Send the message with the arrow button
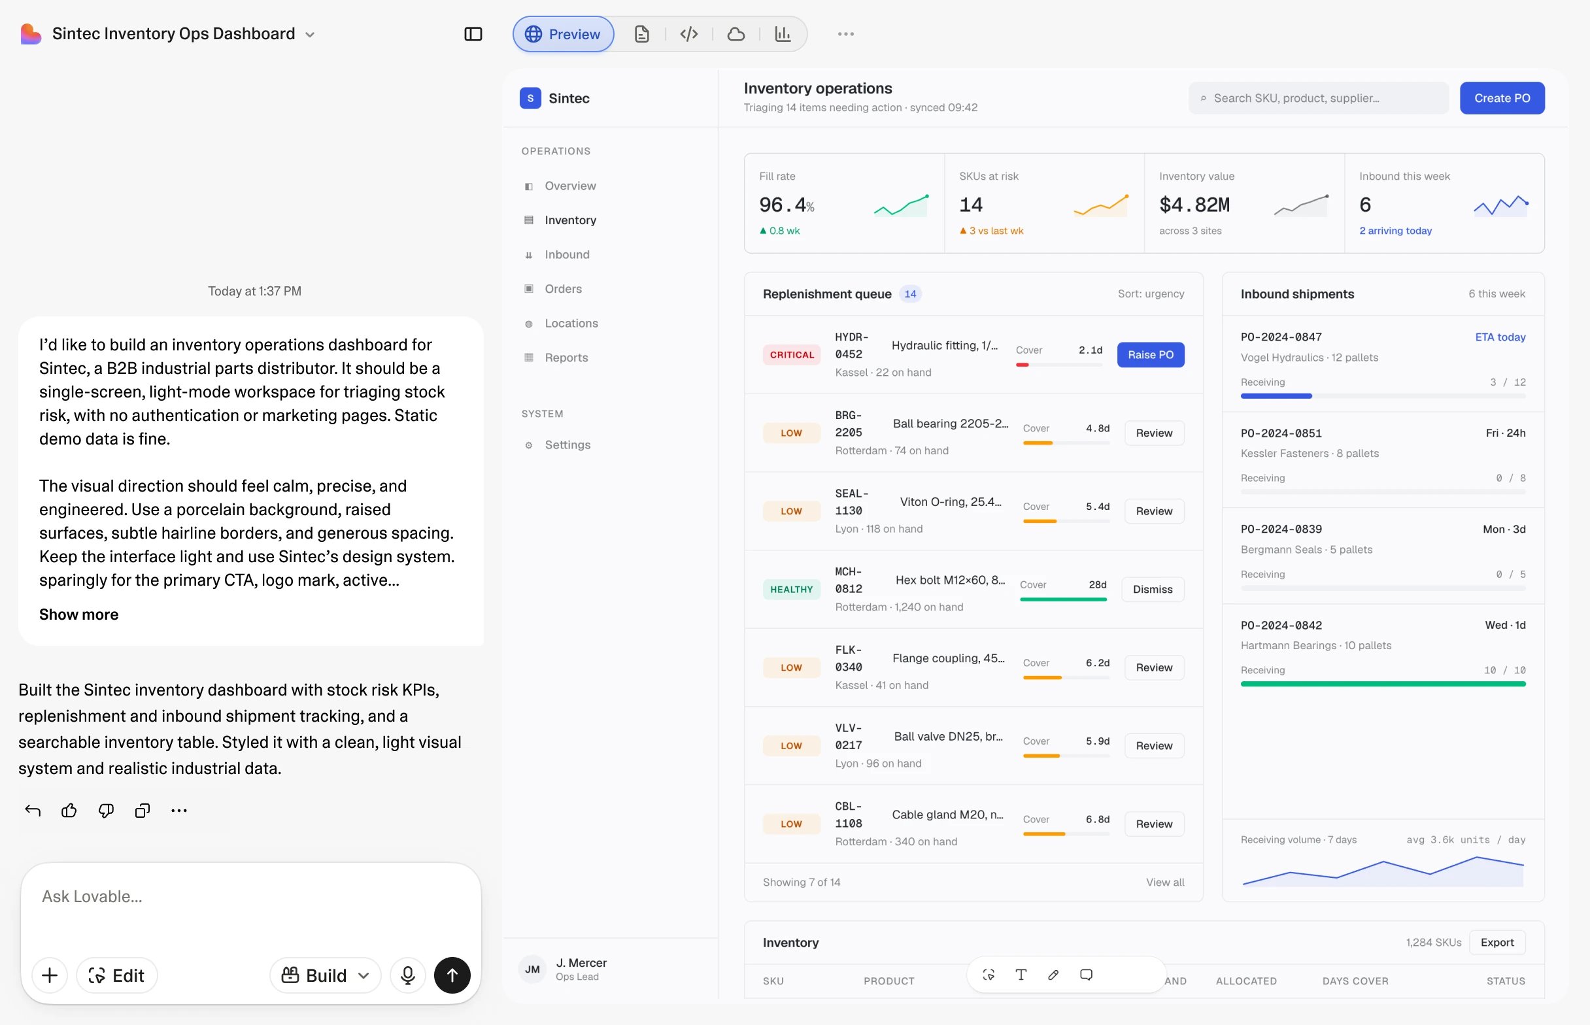This screenshot has width=1590, height=1025. (452, 975)
